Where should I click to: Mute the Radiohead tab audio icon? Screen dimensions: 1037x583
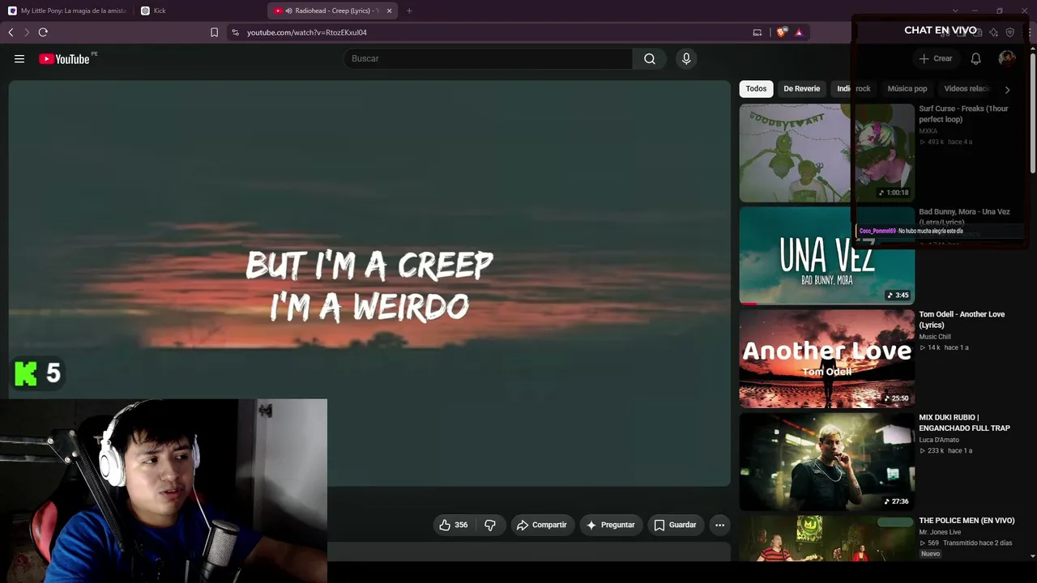[x=288, y=11]
